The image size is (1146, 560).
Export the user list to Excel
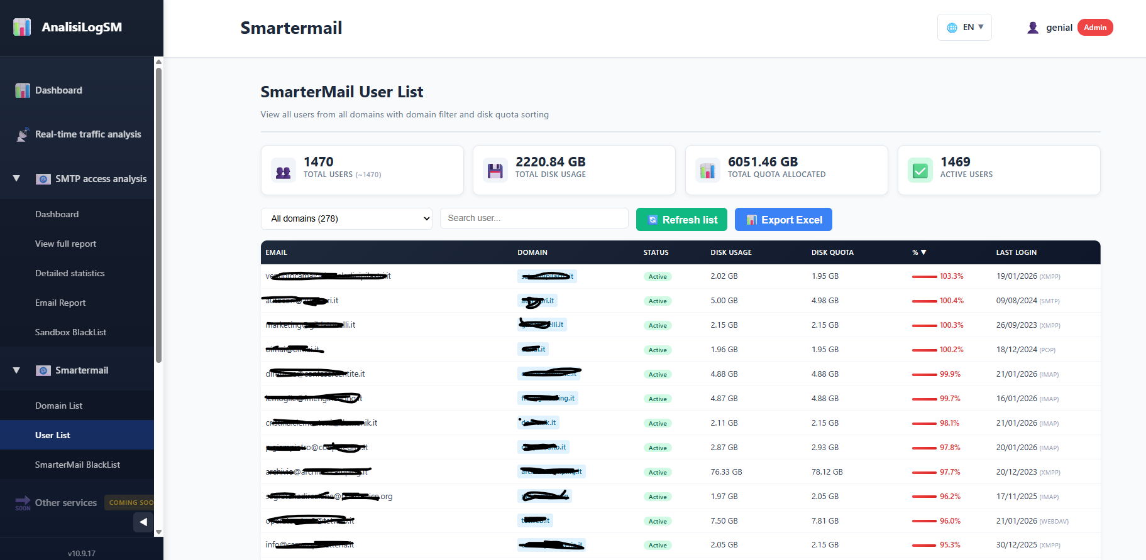783,220
